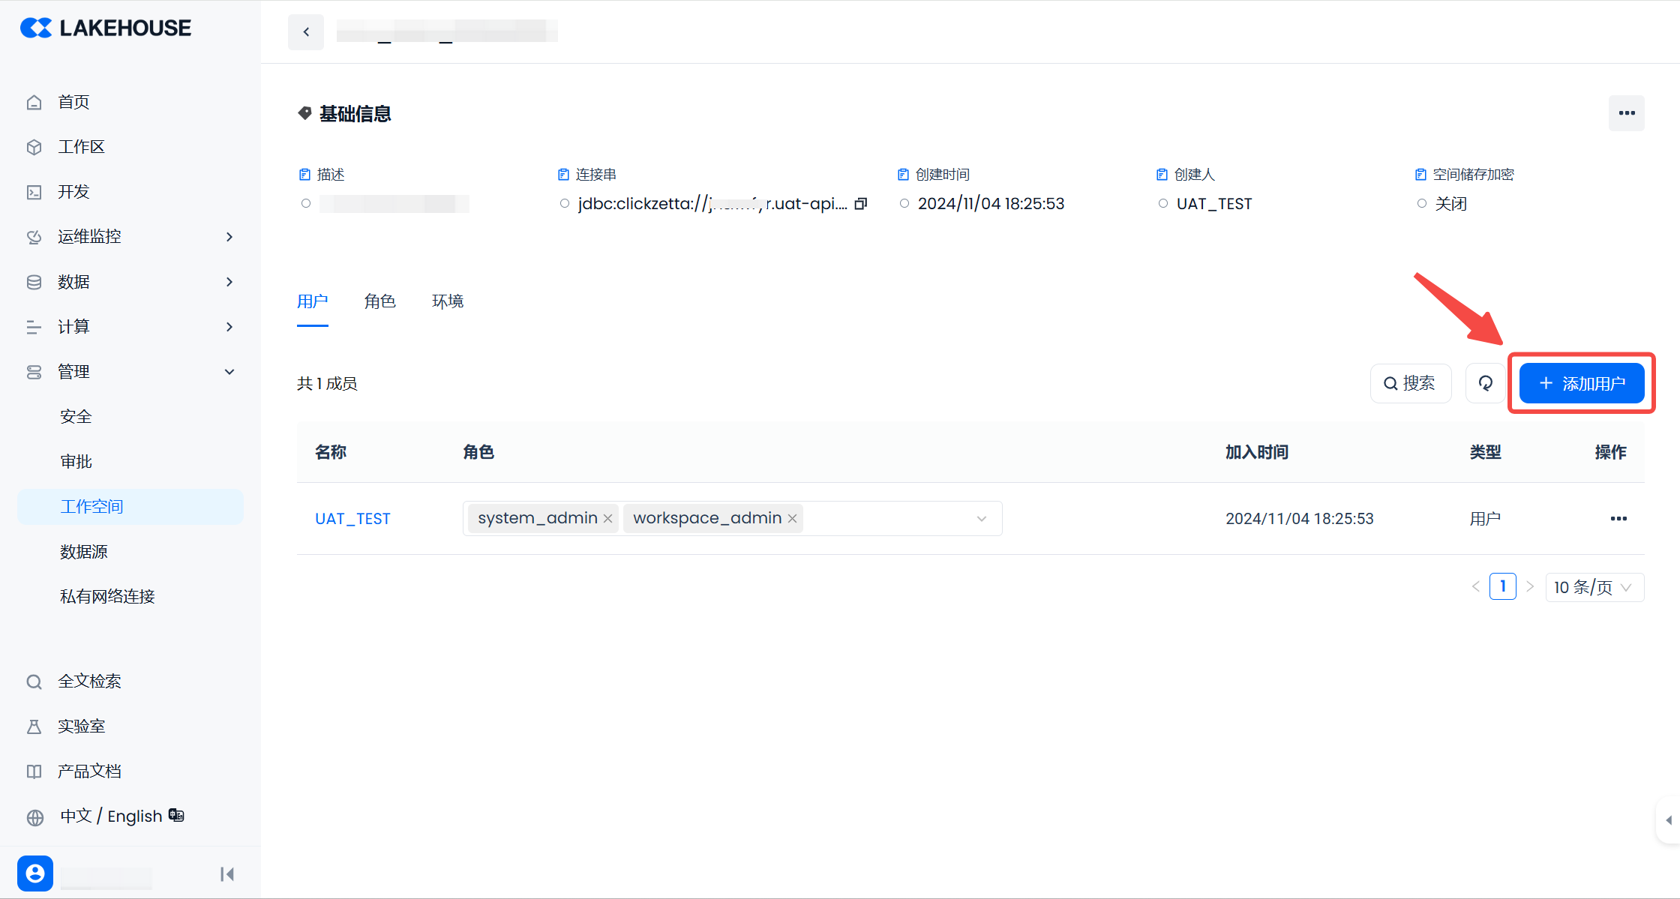The image size is (1680, 899).
Task: Collapse the left sidebar
Action: coord(226,874)
